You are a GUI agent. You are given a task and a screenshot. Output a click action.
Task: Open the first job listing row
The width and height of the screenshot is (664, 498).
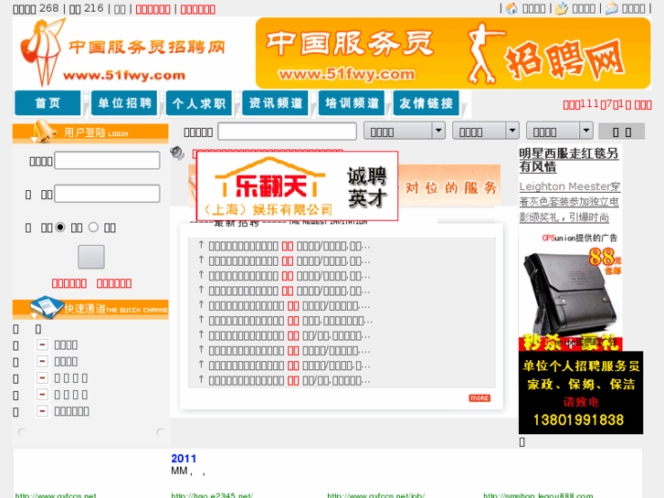(290, 246)
